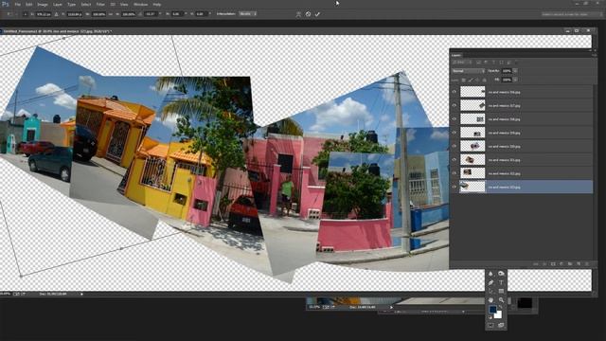Open the Image menu
This screenshot has width=606, height=341.
coord(43,4)
